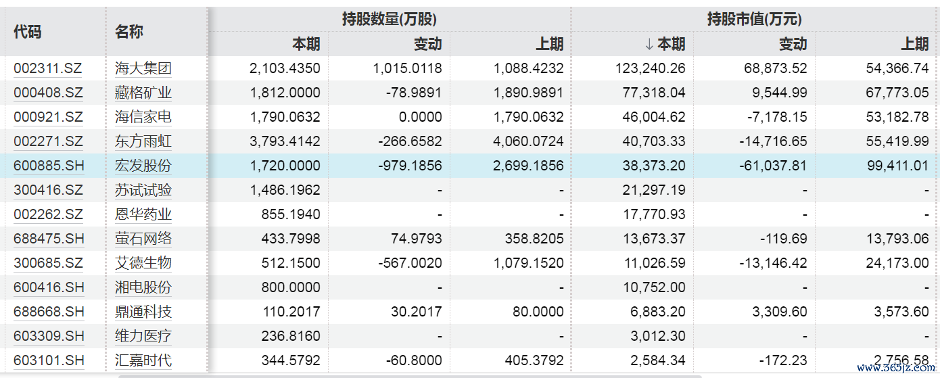Viewport: 940px width, 378px height.
Task: Select value 1,015.0118 in holdings change
Action: pos(407,68)
